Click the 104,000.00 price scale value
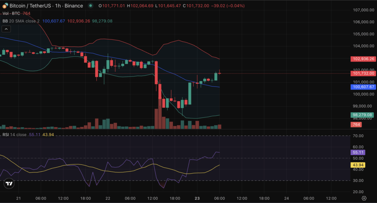 click(363, 46)
